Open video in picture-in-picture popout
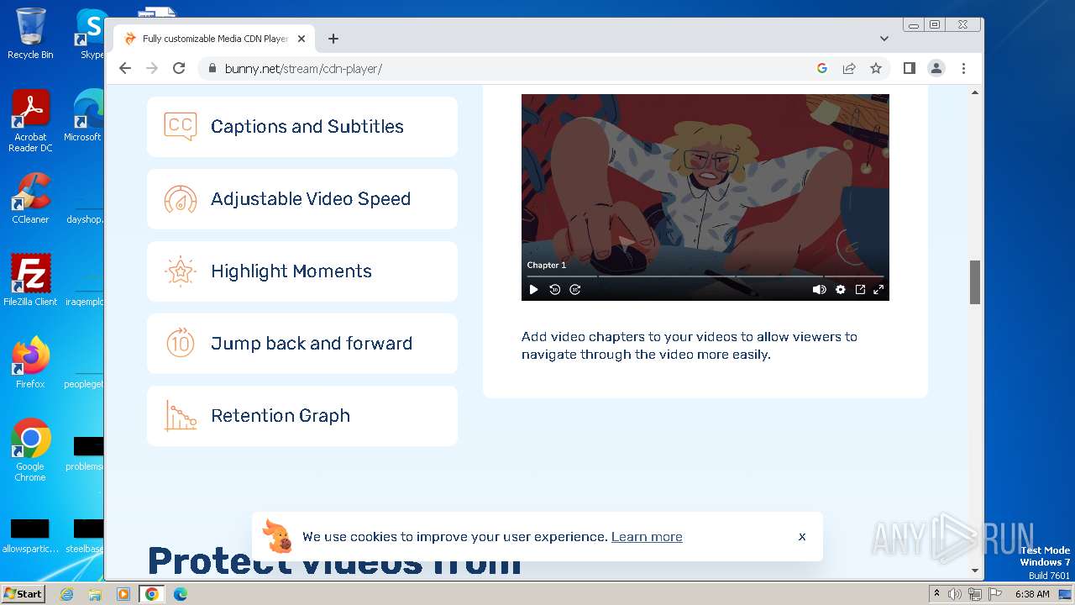Screen dimensions: 1075x605 860,290
